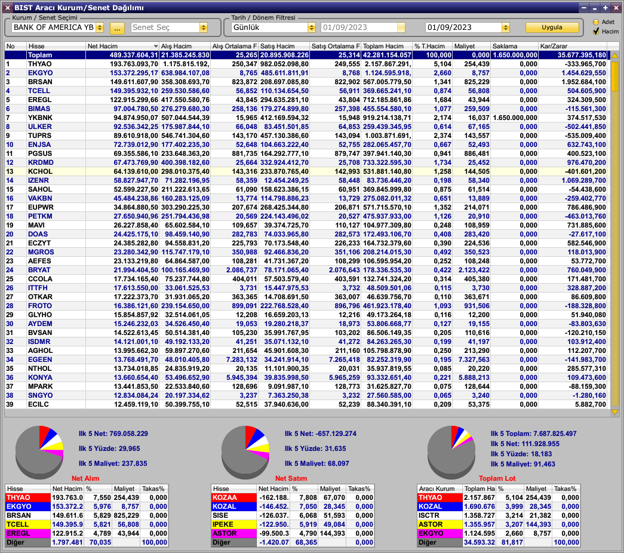624x553 pixels.
Task: Open the Senet Seç stock dropdown
Action: point(204,27)
